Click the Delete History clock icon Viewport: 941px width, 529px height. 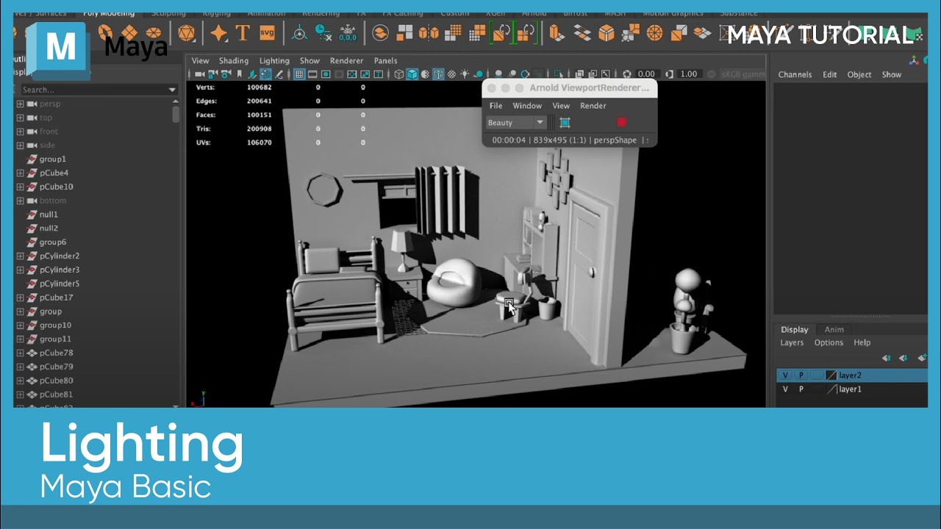pyautogui.click(x=323, y=33)
